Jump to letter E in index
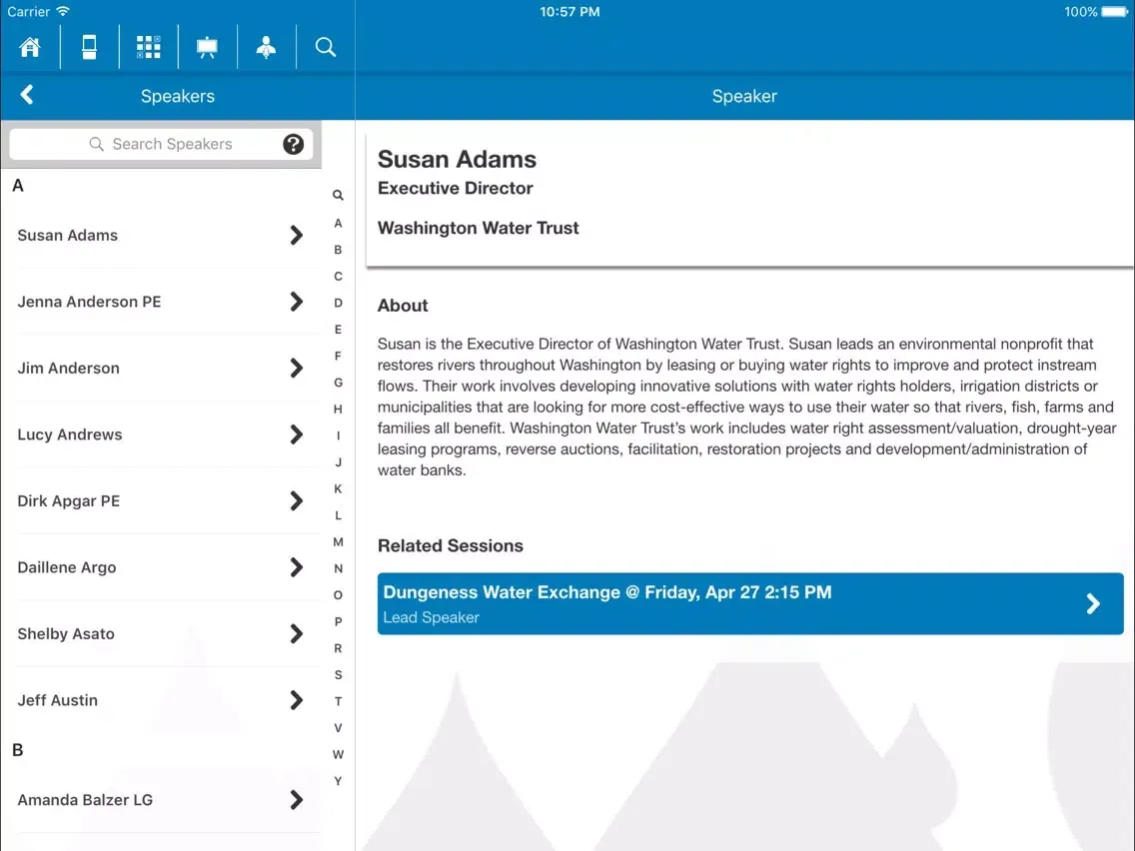The image size is (1135, 851). click(338, 330)
